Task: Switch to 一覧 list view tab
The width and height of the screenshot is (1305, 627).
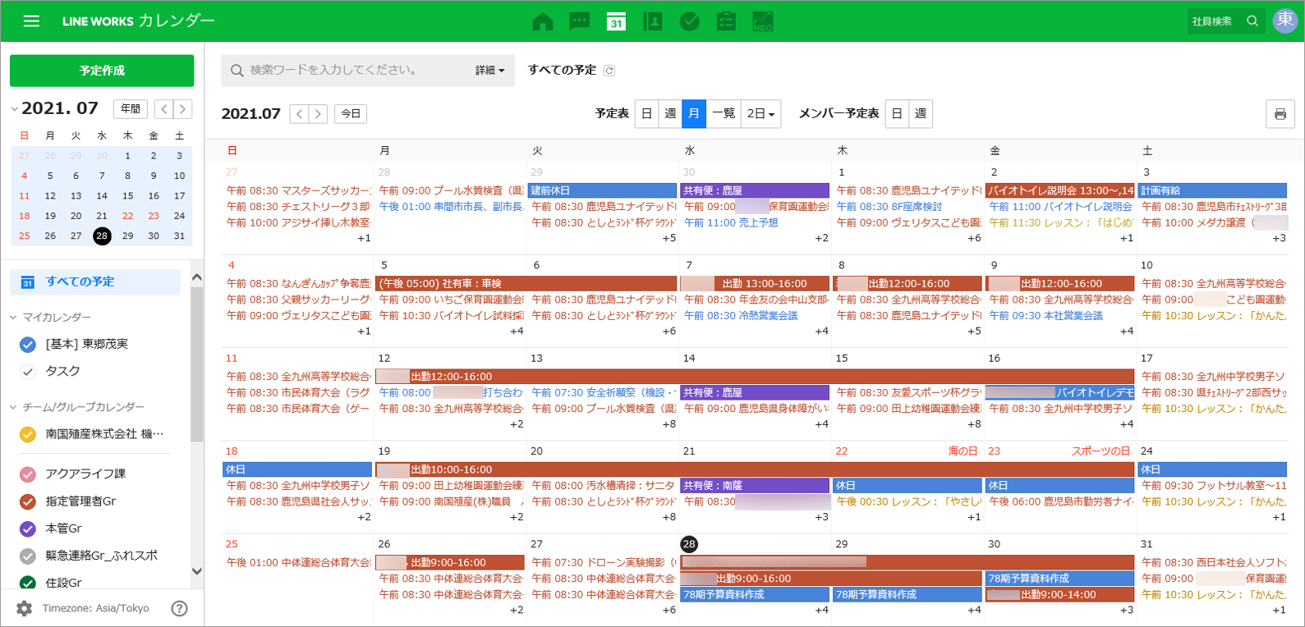Action: pyautogui.click(x=724, y=114)
